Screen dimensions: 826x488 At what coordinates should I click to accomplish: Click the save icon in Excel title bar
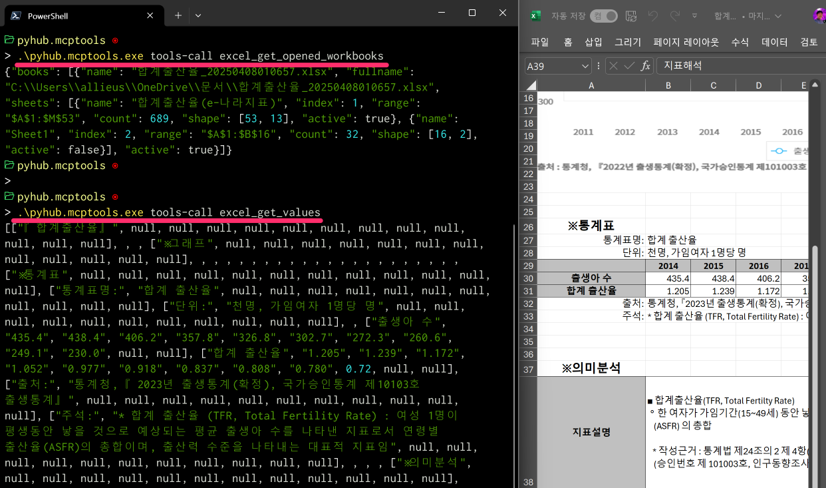coord(631,16)
